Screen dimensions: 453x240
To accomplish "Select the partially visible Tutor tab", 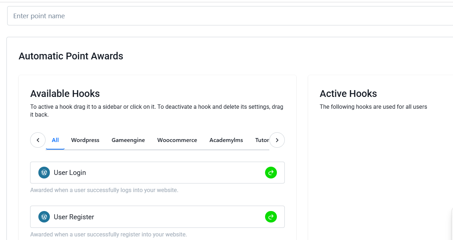I will pos(262,140).
